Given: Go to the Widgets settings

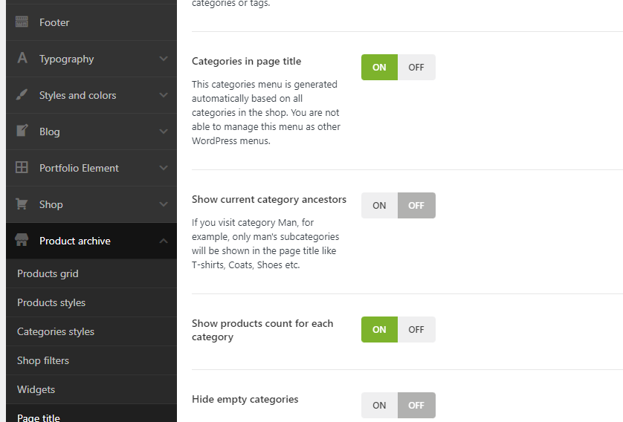Looking at the screenshot, I should click(36, 389).
